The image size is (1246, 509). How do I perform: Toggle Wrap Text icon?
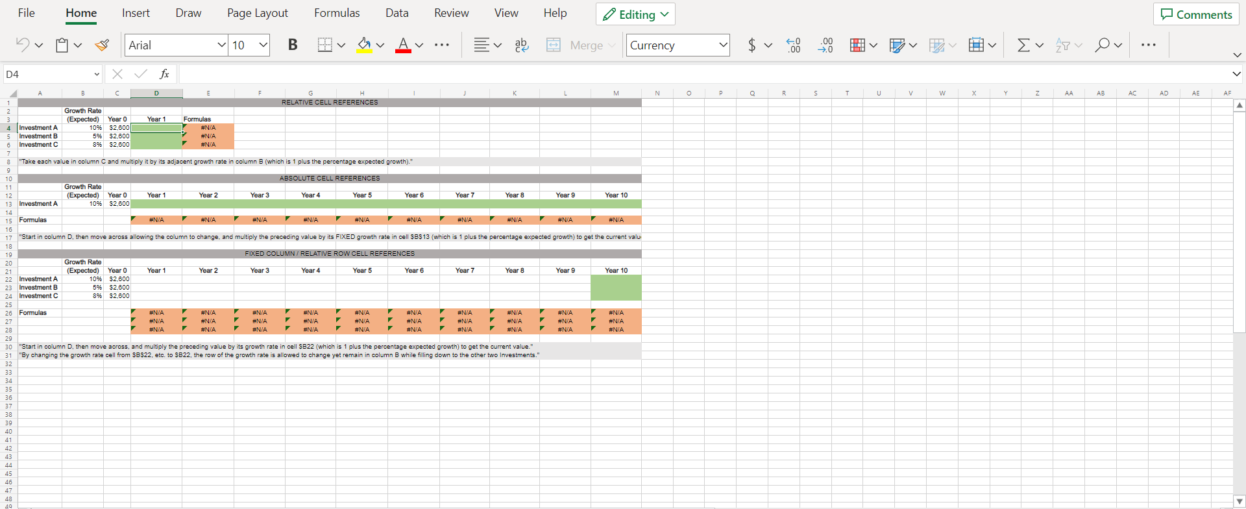pos(521,45)
